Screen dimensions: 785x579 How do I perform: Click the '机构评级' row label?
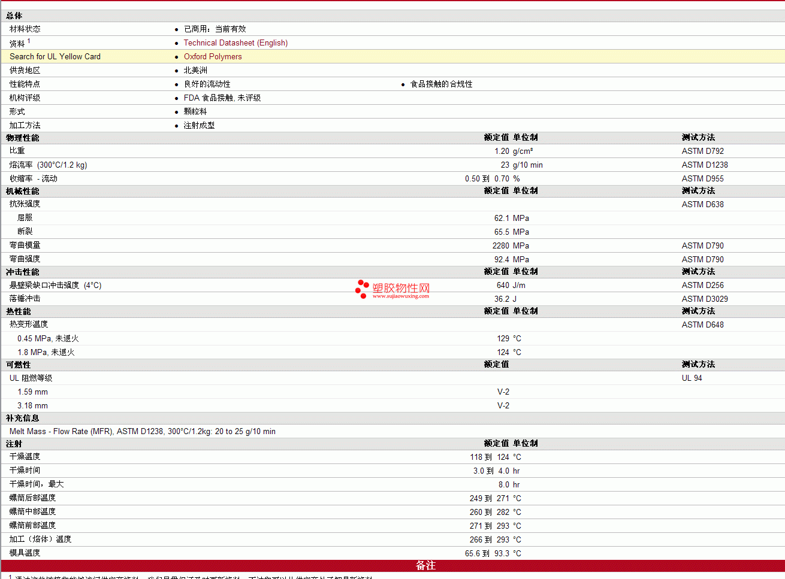pos(25,98)
